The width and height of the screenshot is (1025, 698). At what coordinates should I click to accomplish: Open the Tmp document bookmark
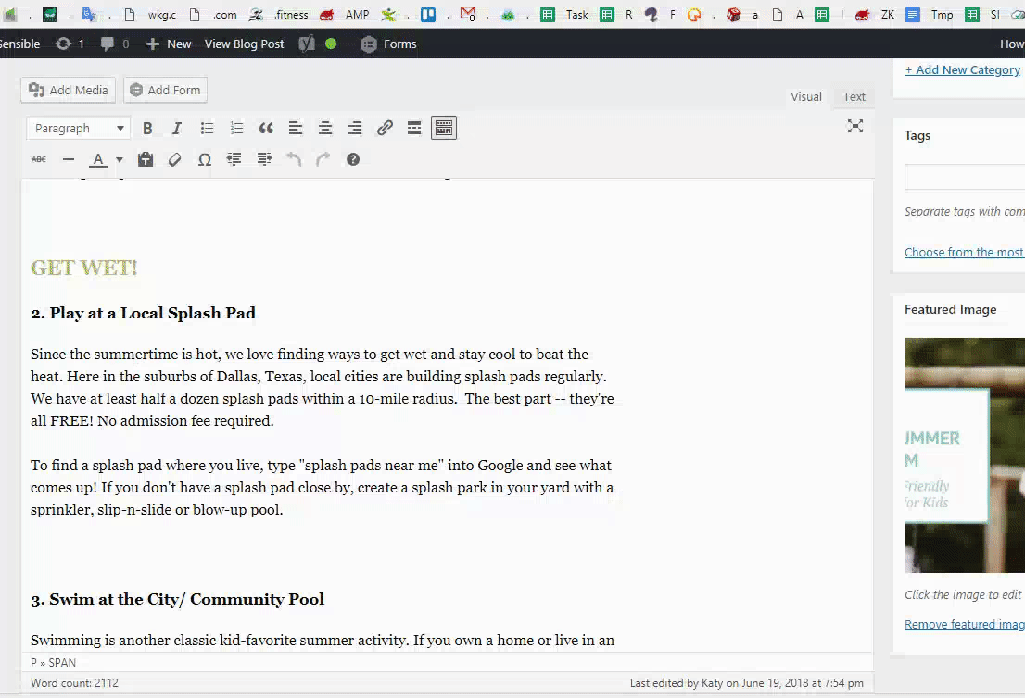[x=930, y=14]
